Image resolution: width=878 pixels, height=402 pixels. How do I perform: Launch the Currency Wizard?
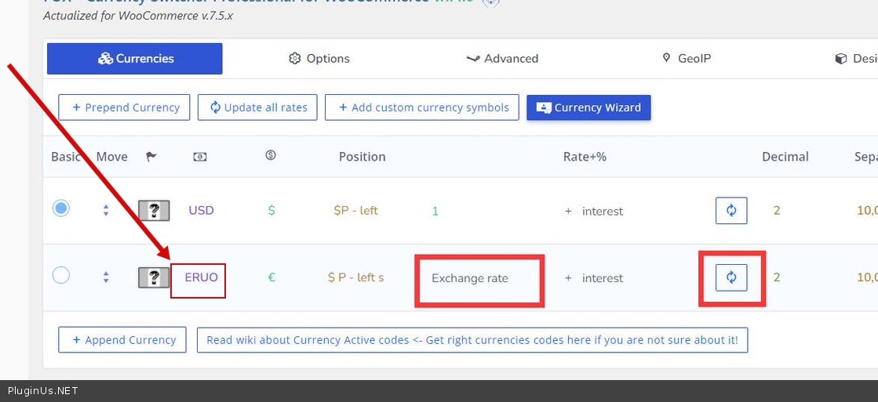click(x=588, y=108)
